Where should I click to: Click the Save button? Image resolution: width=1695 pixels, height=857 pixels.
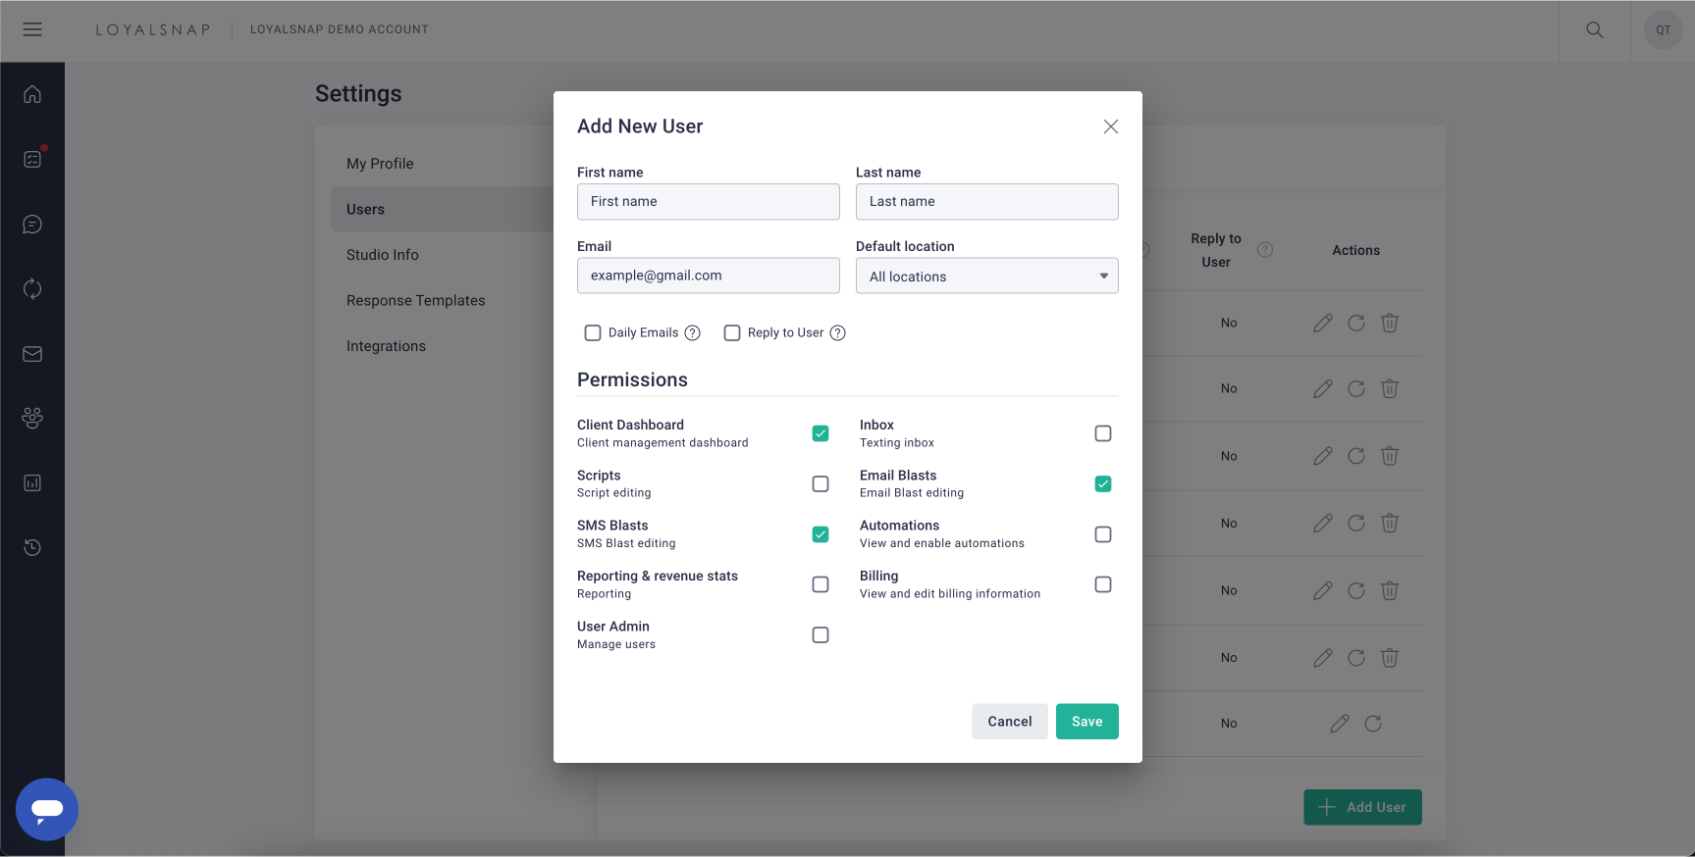(1086, 722)
